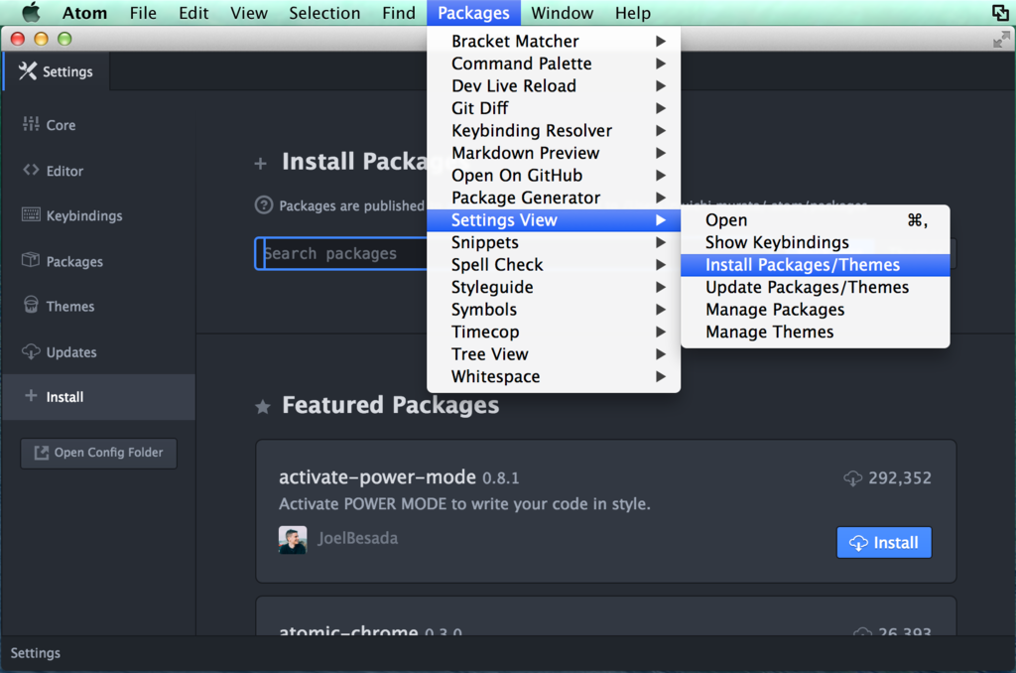This screenshot has width=1016, height=673.
Task: Open the Help menu
Action: click(x=633, y=13)
